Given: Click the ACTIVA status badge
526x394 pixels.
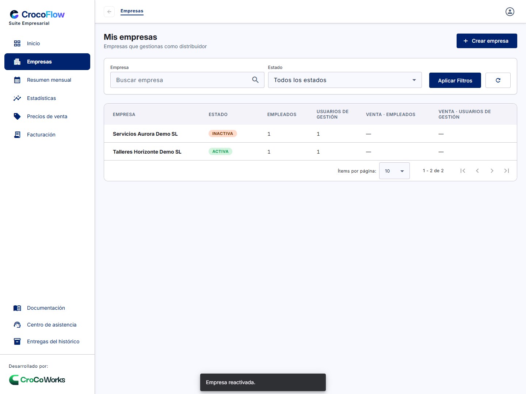Looking at the screenshot, I should [220, 151].
